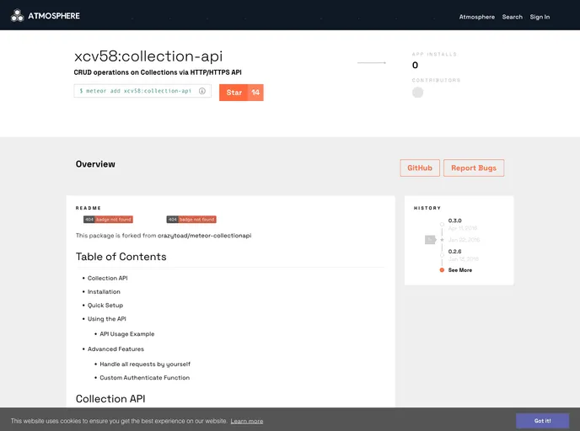The image size is (580, 431).
Task: Click the Atmosphere logo icon
Action: tap(17, 15)
